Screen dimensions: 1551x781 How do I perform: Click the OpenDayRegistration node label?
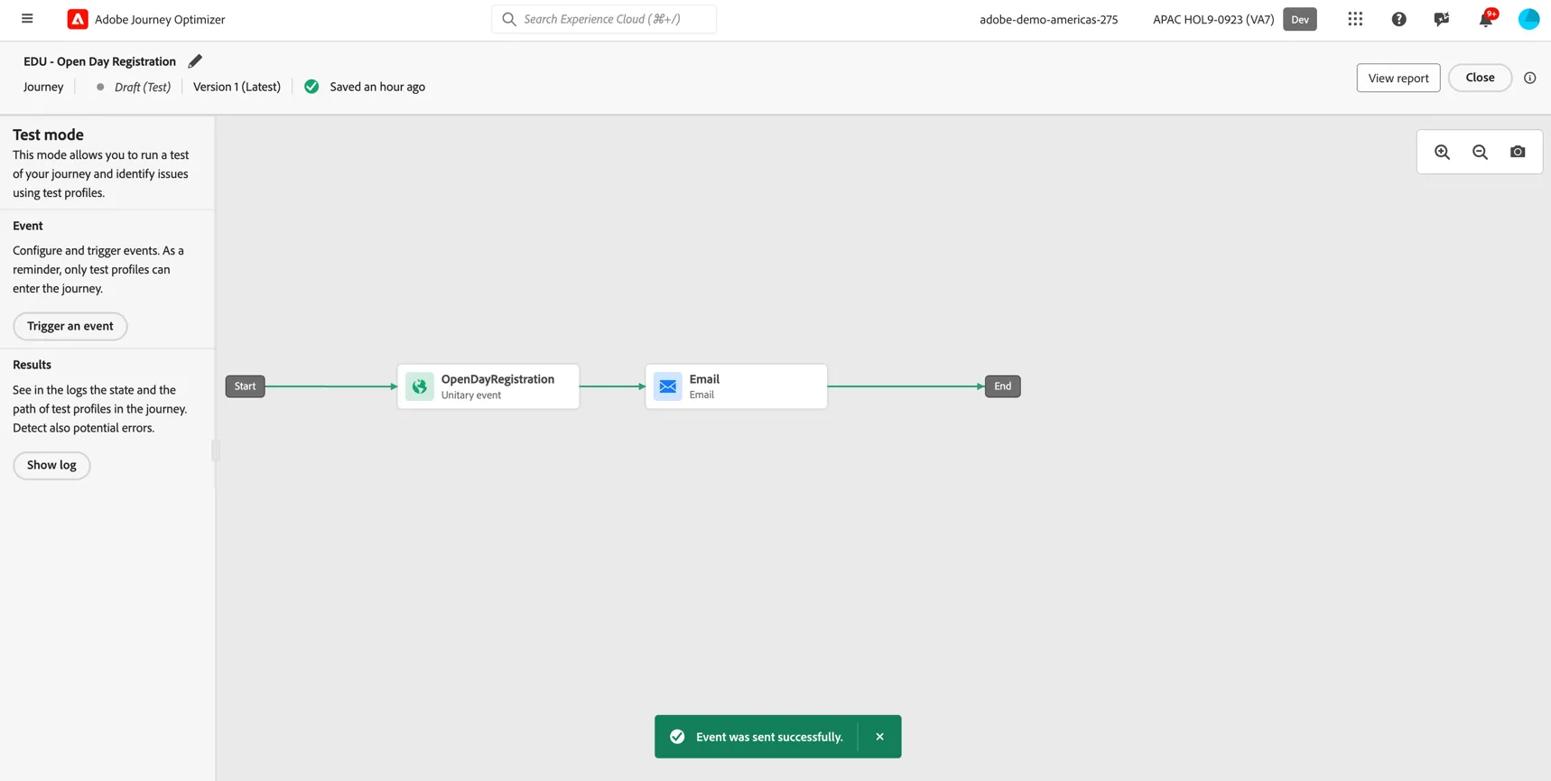tap(497, 379)
